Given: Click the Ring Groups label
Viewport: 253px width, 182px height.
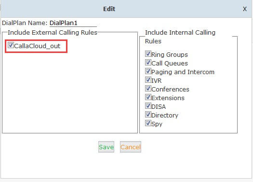Looking at the screenshot, I should click(170, 55).
